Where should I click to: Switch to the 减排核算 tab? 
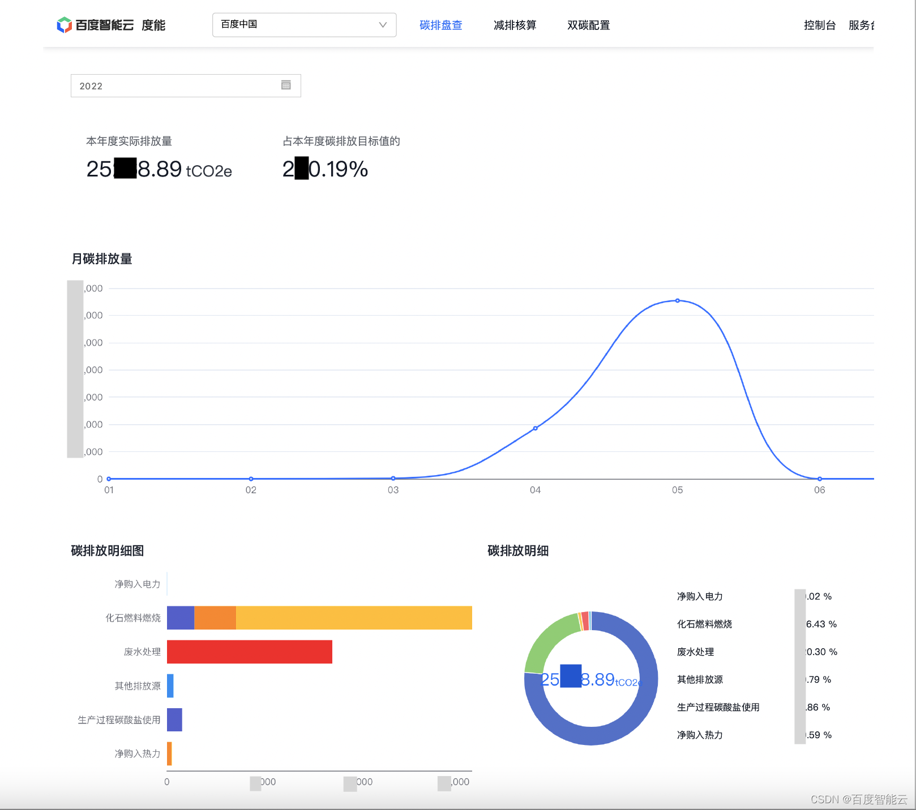tap(515, 25)
